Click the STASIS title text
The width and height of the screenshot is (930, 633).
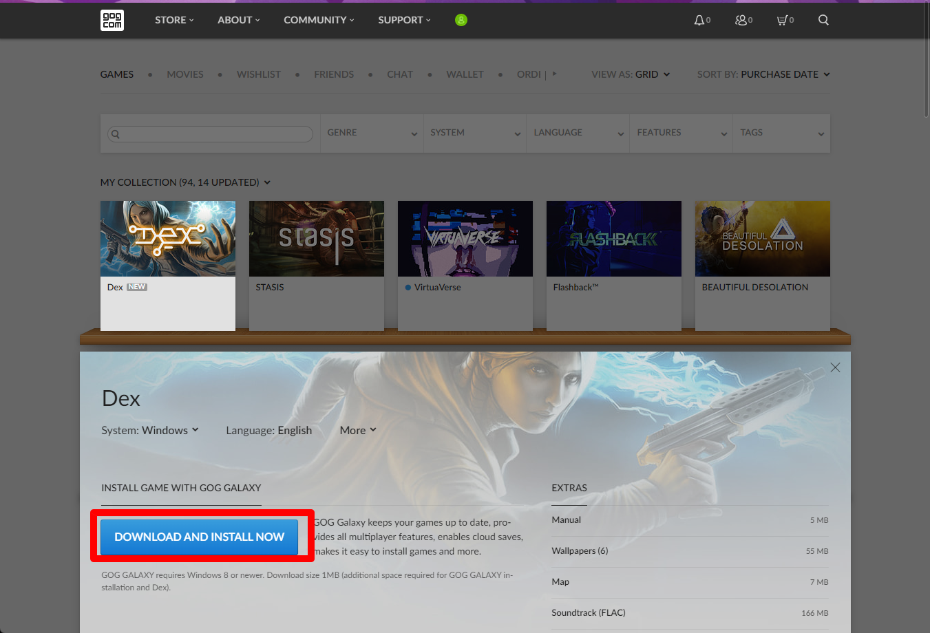point(270,287)
